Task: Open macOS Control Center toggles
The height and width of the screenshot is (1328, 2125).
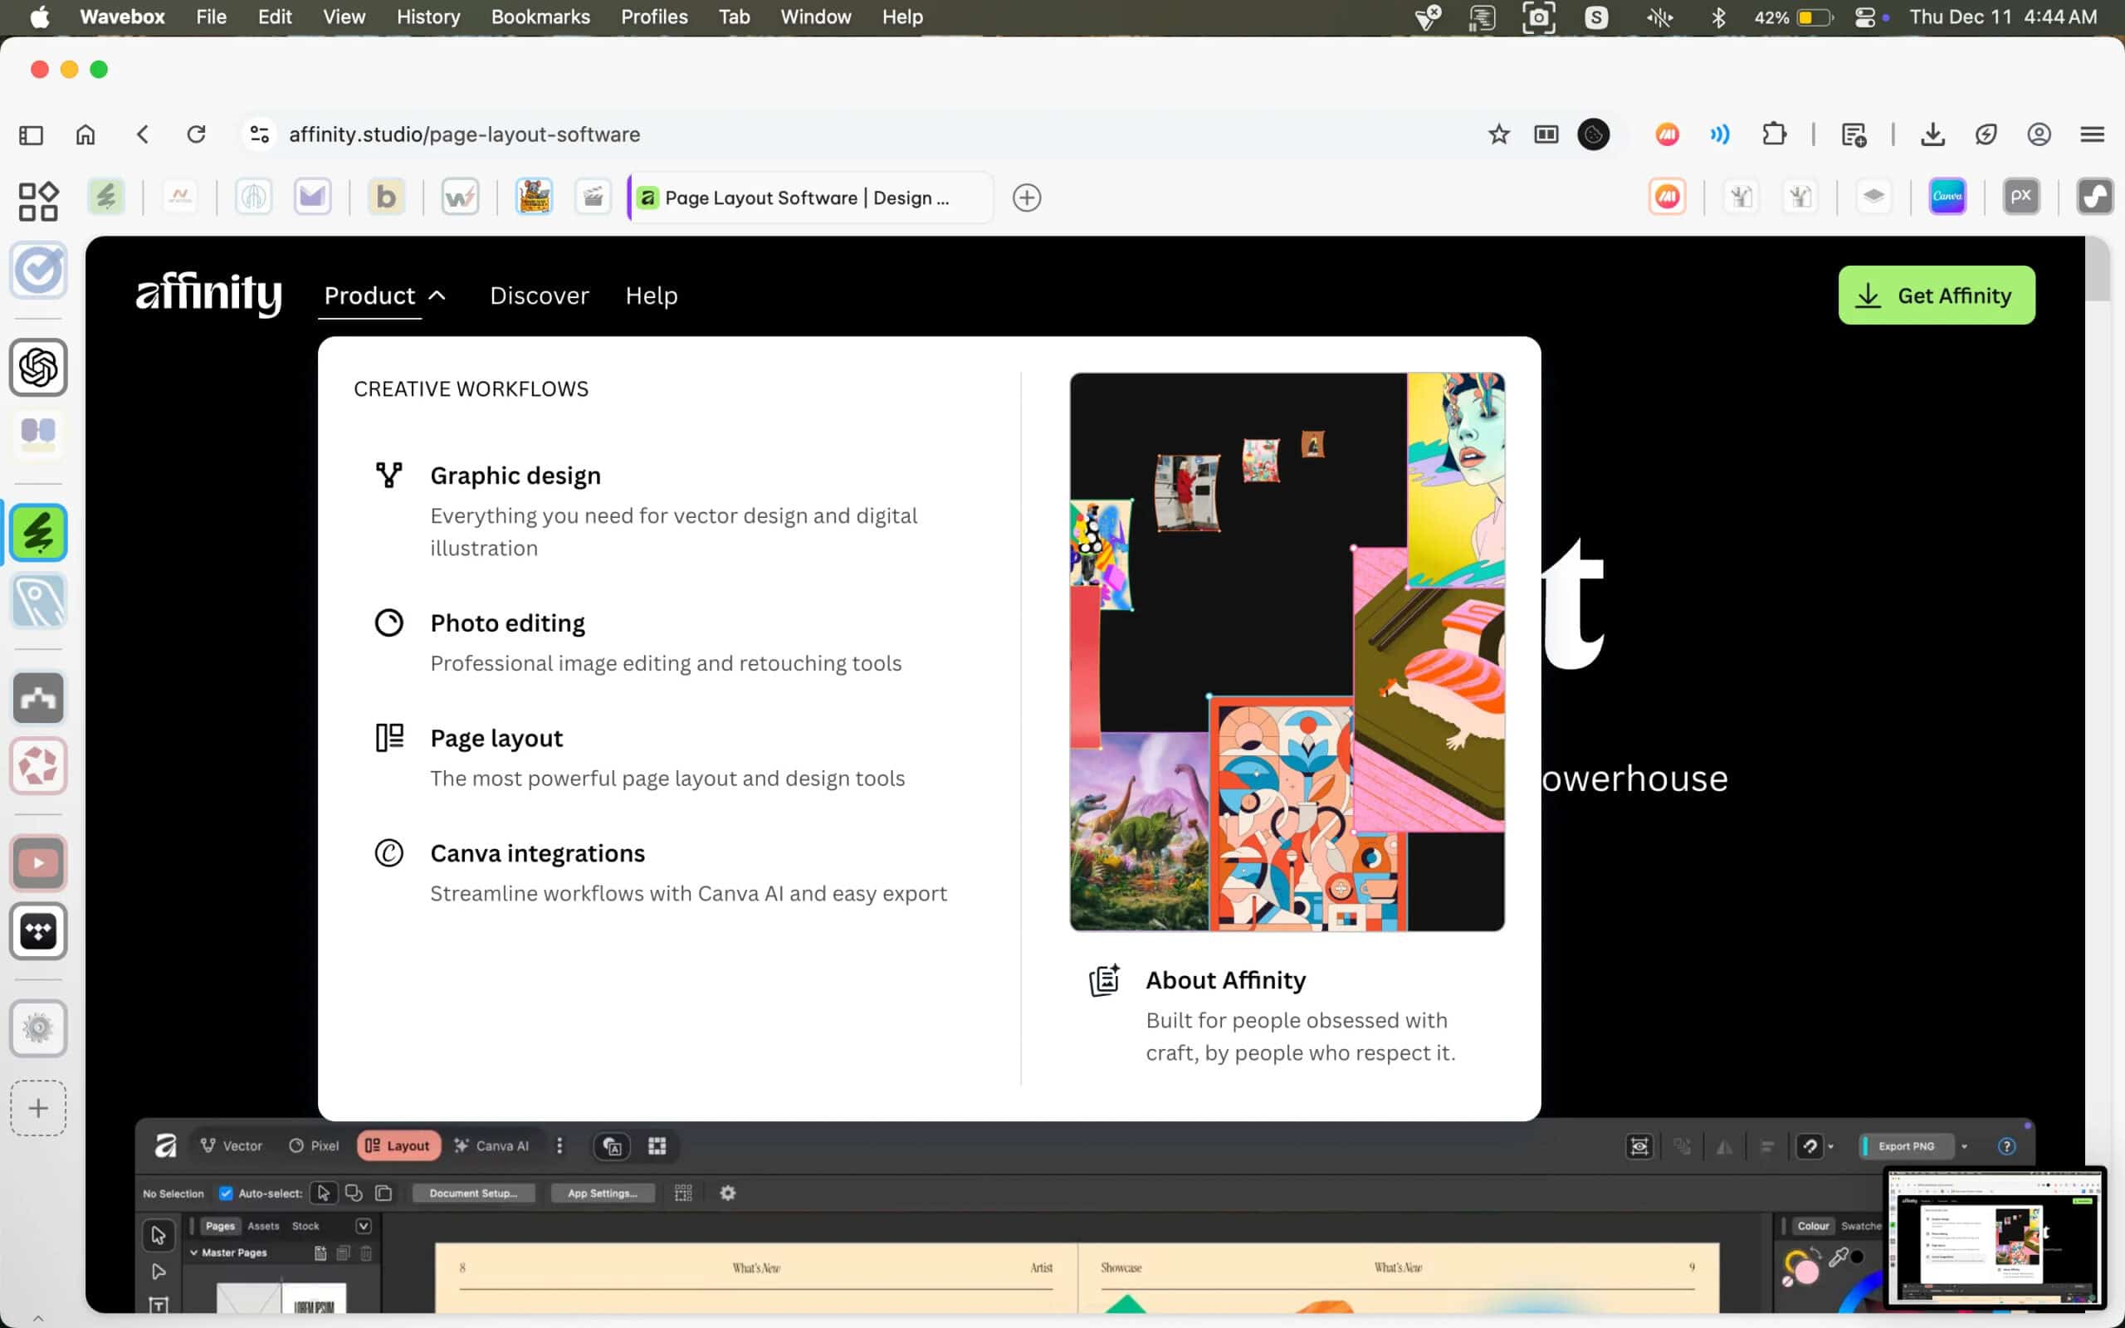Action: tap(1864, 17)
